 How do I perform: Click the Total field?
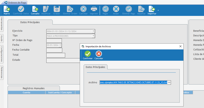coord(56,55)
